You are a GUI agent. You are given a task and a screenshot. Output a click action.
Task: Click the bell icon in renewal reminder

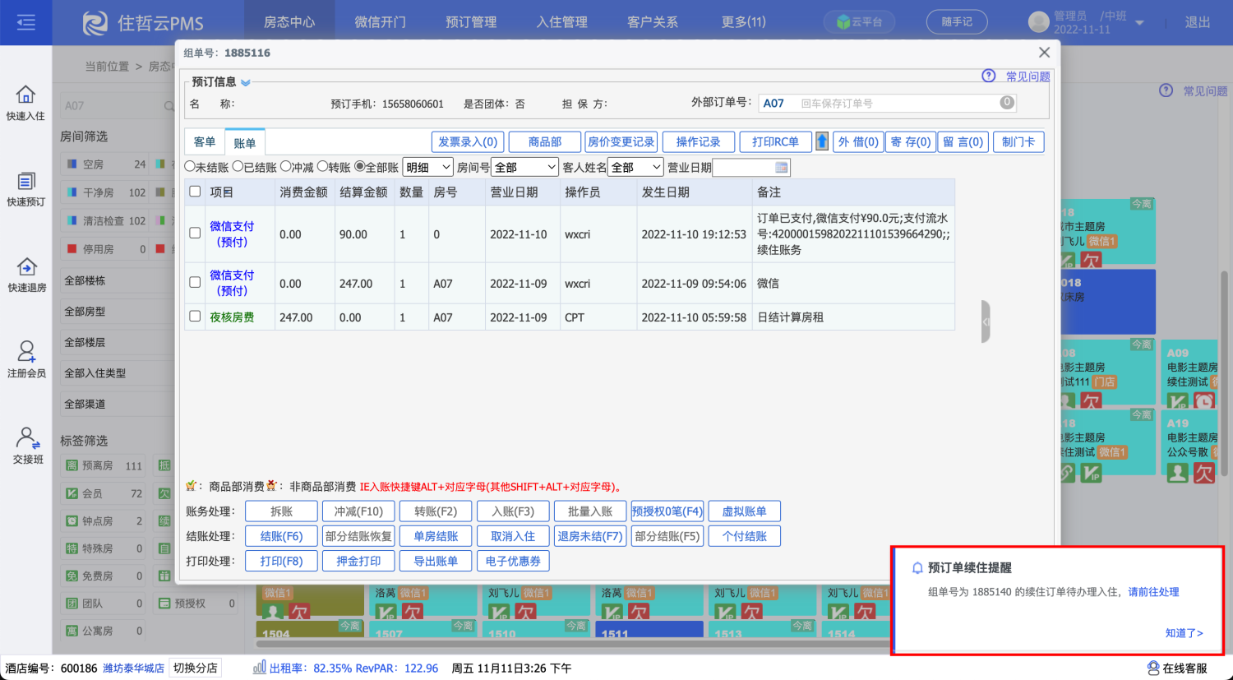click(917, 567)
